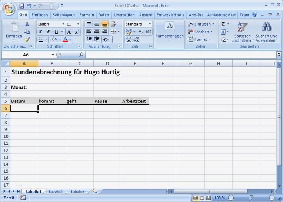Image resolution: width=283 pixels, height=202 pixels.
Task: Apply thousands separator style 000
Action: pyautogui.click(x=149, y=32)
